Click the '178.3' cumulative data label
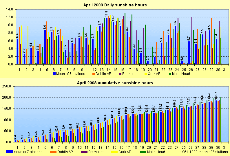This screenshot has width=230, height=156. point(209,97)
